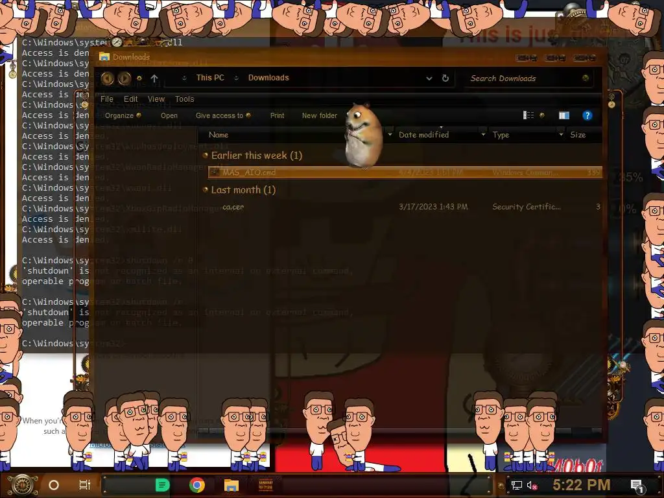
Task: Open the brown command prompt taskbar icon
Action: (265, 485)
